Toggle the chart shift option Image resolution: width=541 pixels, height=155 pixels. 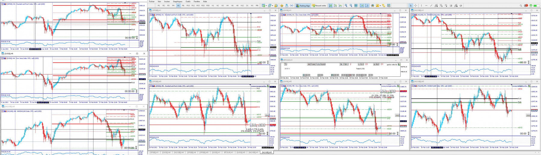click(x=367, y=5)
